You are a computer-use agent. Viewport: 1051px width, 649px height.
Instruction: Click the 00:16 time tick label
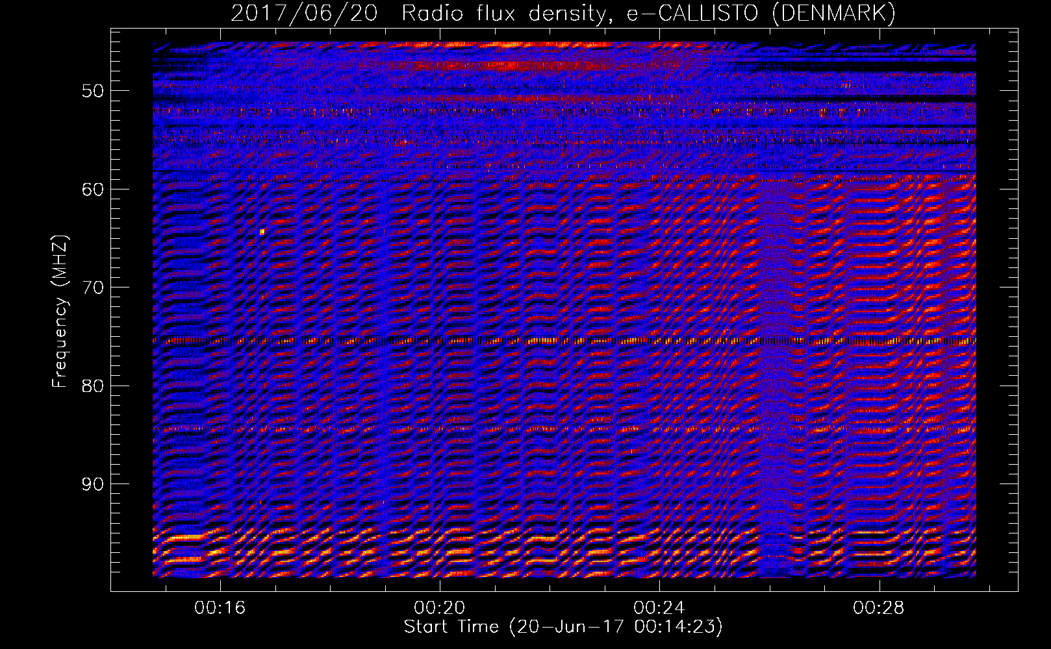click(x=220, y=608)
